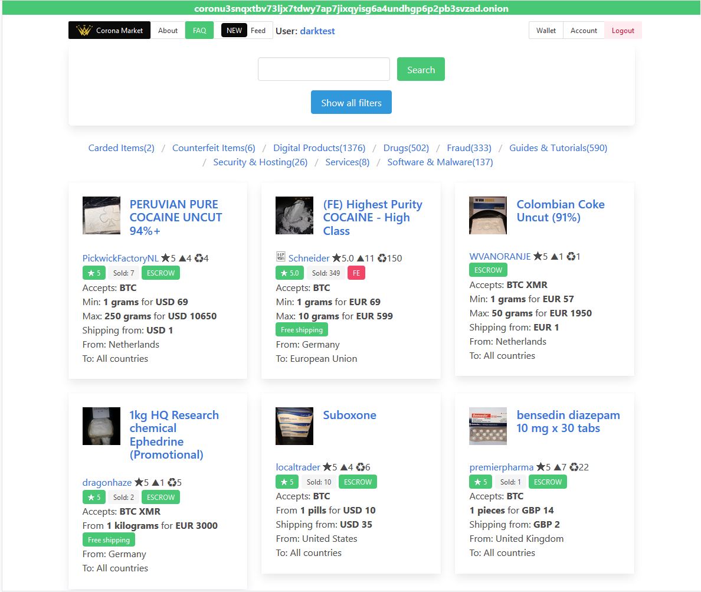Click the verification icon beside Schneider
The height and width of the screenshot is (592, 701).
(x=281, y=257)
